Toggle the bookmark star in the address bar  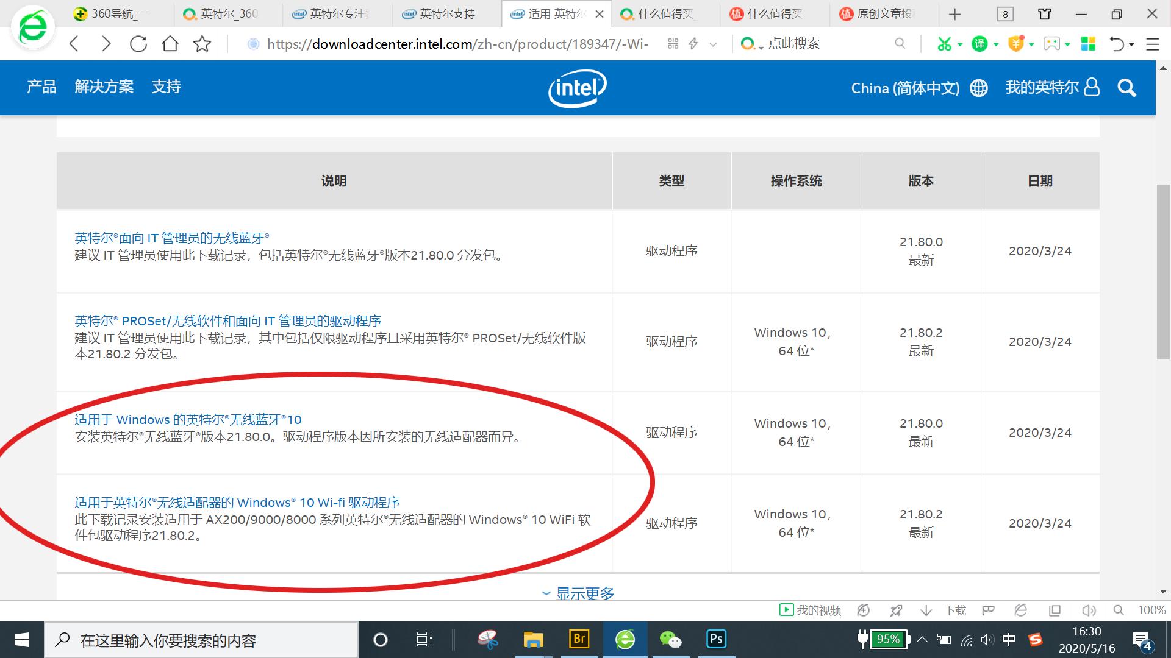(x=202, y=43)
